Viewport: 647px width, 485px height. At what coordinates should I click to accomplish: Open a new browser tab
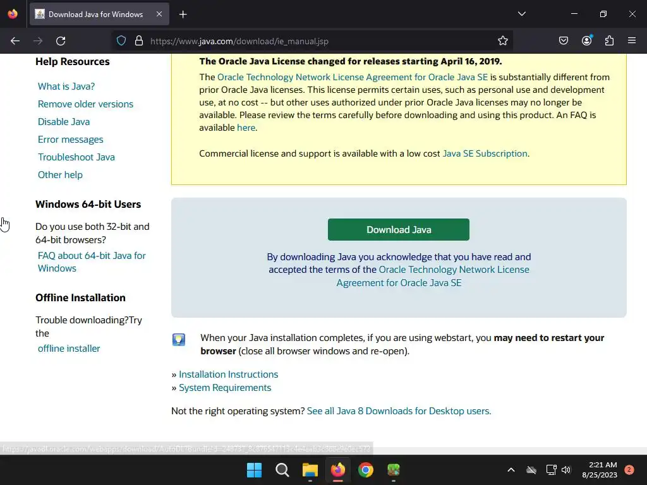tap(183, 15)
